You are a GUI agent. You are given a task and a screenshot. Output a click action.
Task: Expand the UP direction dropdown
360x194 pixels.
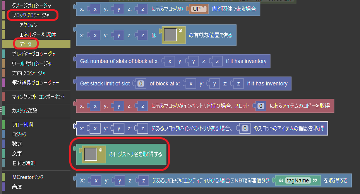199,9
